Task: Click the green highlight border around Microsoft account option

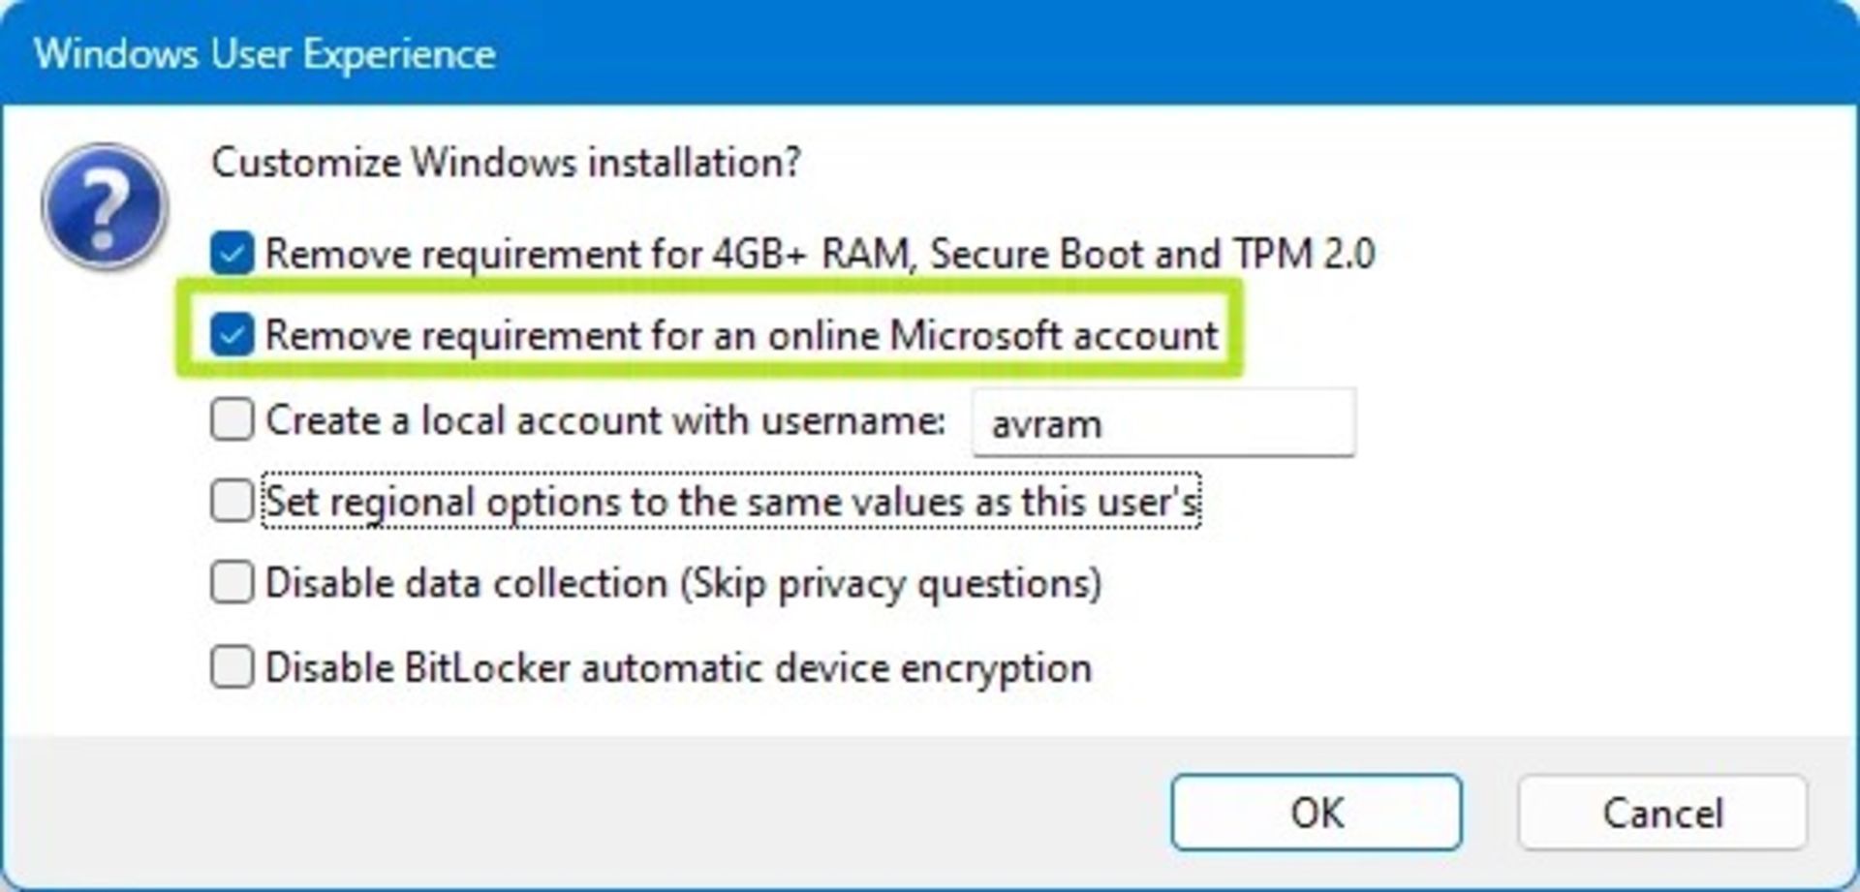Action: pos(709,284)
